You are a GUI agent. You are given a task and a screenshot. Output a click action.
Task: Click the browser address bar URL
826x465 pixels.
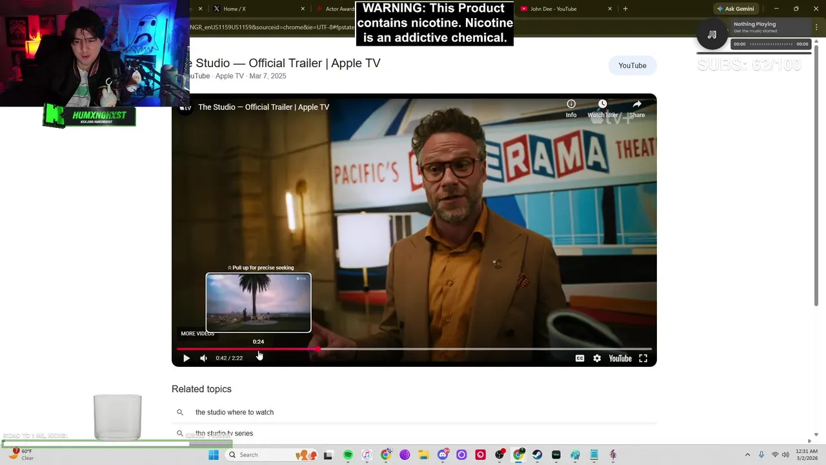272,27
